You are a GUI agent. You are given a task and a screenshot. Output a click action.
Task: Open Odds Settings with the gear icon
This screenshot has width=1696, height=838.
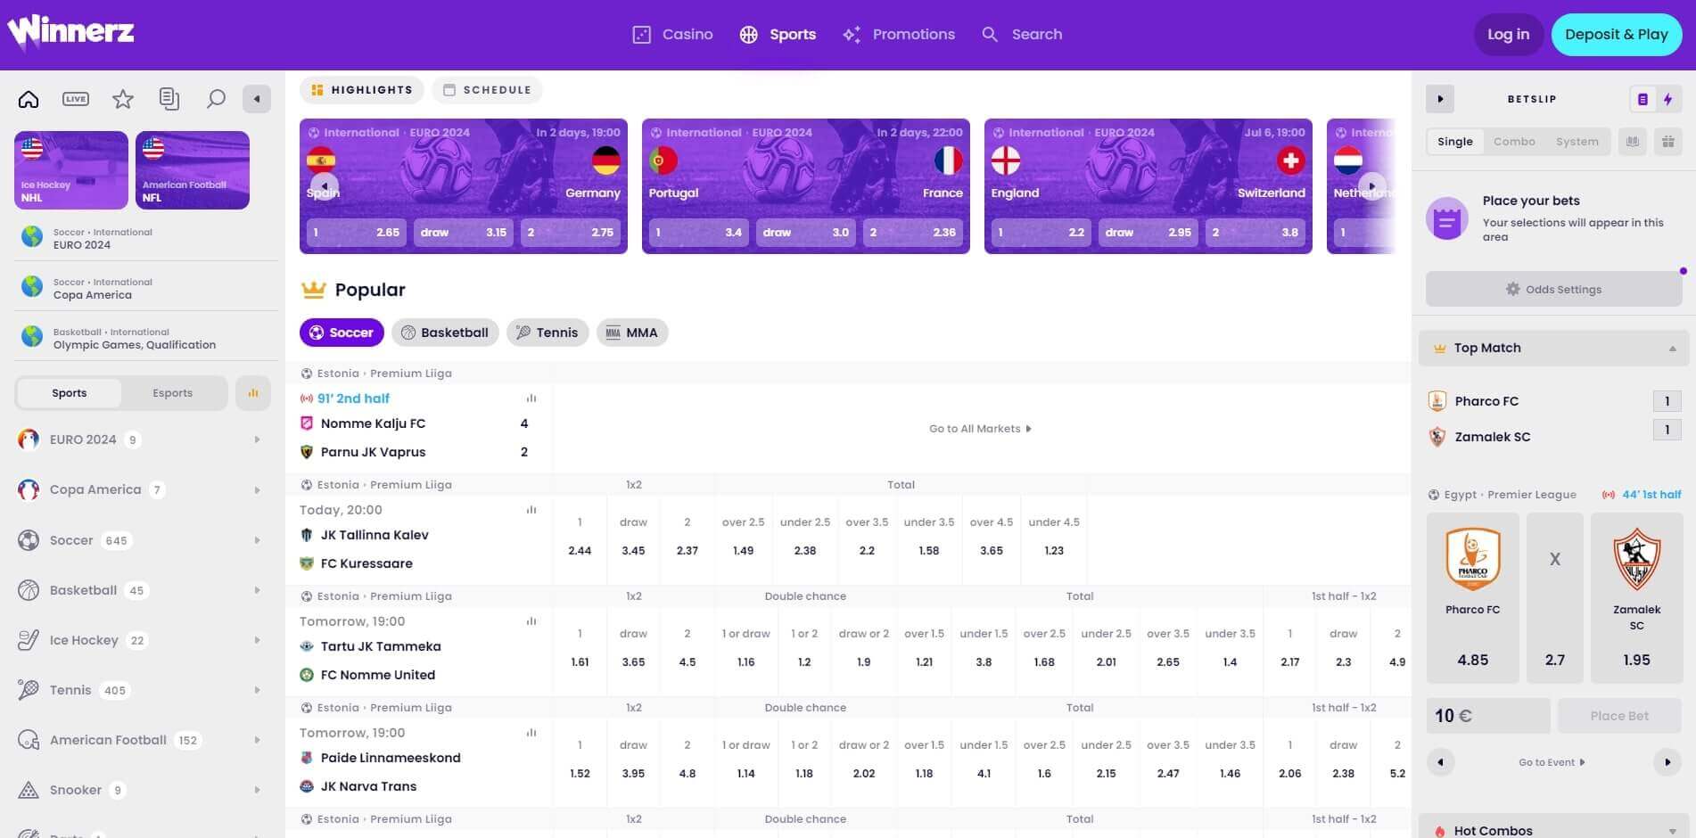[1553, 289]
